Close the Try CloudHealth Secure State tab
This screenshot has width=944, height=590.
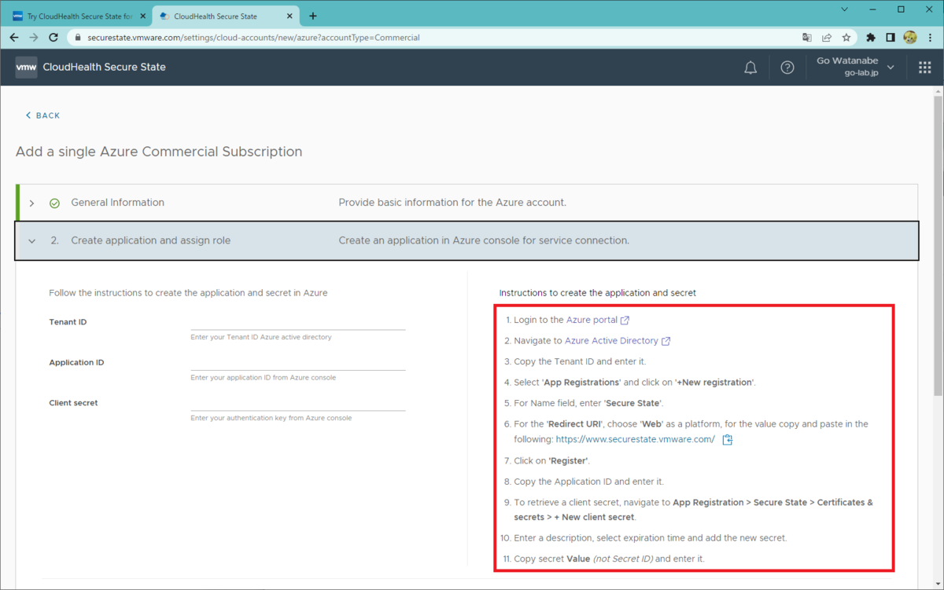point(142,16)
